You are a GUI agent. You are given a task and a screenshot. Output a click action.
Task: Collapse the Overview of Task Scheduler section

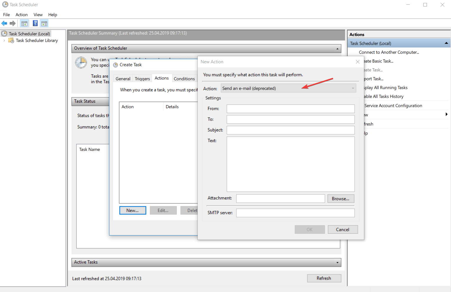tap(337, 49)
